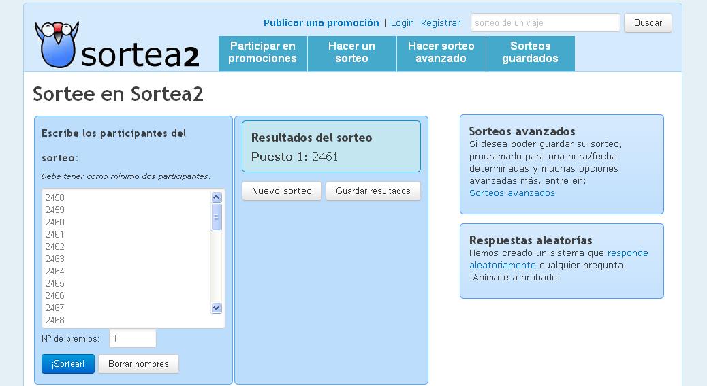This screenshot has height=386, width=707.
Task: Focus the Nº de premios field
Action: (133, 339)
